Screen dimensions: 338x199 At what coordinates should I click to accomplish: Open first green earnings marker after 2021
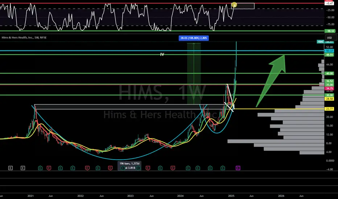pos(40,168)
